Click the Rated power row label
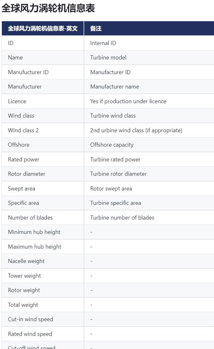 point(24,159)
